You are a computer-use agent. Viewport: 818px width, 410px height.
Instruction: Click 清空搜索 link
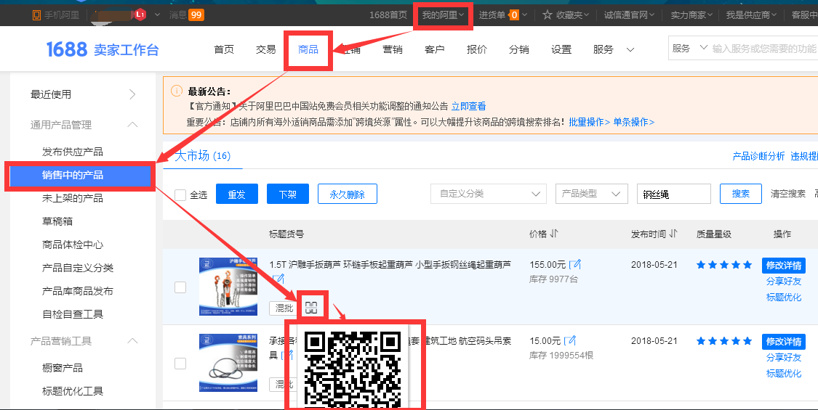click(787, 194)
